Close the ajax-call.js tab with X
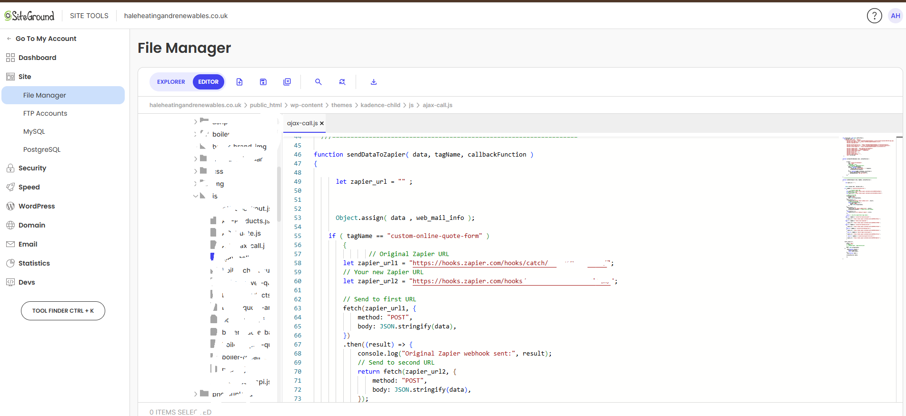This screenshot has width=906, height=416. pyautogui.click(x=322, y=123)
